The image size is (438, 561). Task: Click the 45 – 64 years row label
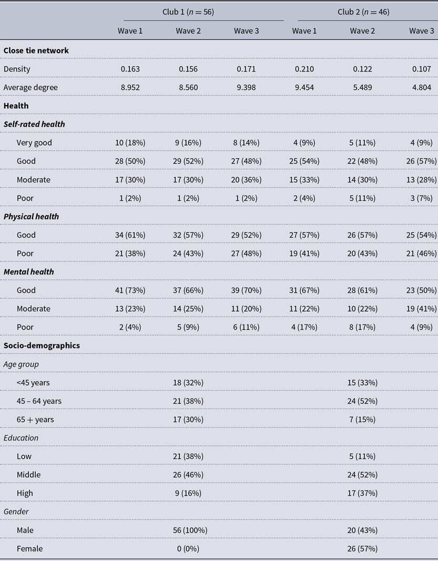(x=39, y=401)
